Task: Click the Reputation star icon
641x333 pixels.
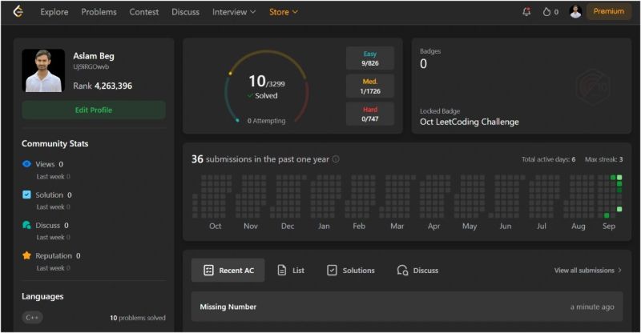Action: click(26, 255)
